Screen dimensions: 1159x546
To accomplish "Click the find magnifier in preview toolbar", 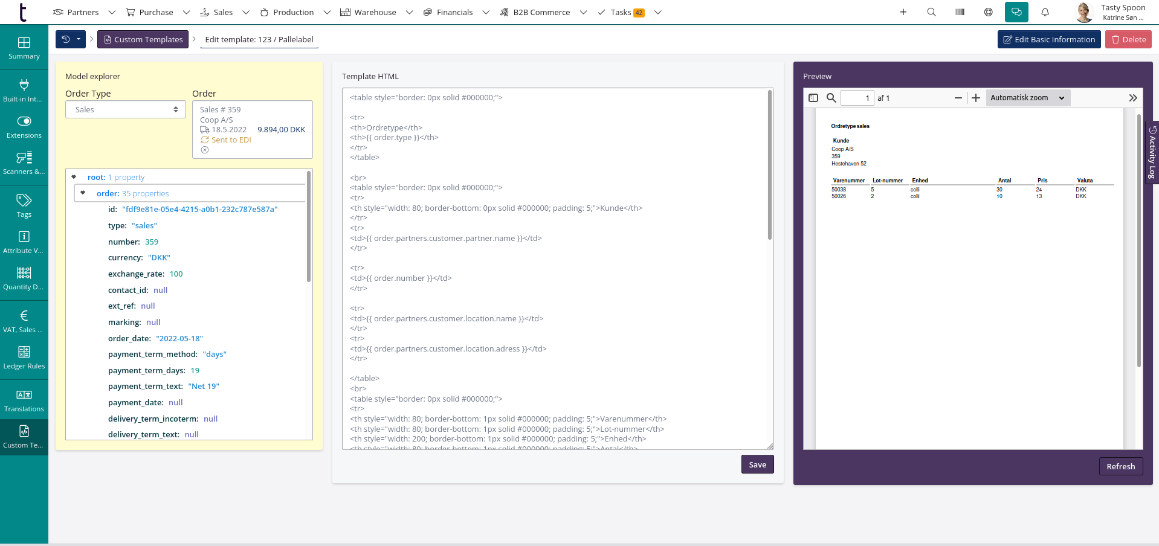I will [831, 98].
